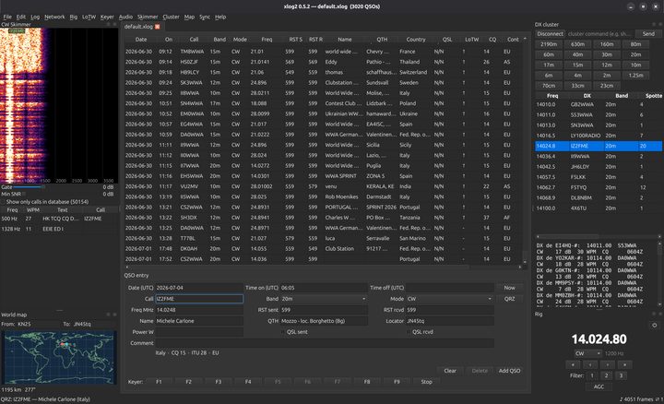Click the rig connect circle icon

(x=654, y=326)
